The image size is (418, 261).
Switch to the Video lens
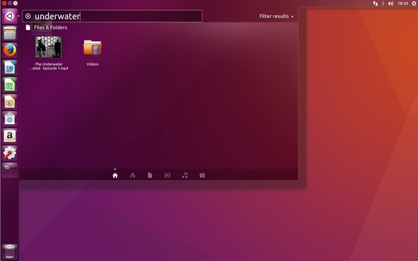click(x=167, y=175)
